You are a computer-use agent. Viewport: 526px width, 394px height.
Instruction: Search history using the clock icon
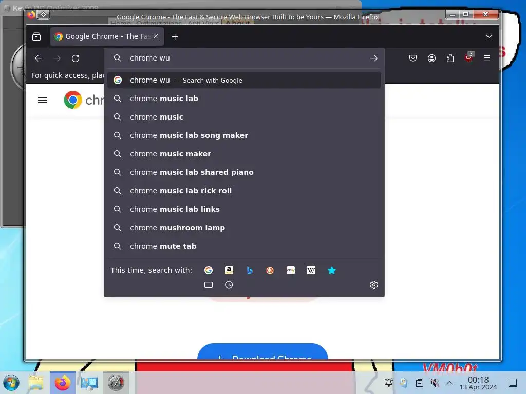point(229,285)
